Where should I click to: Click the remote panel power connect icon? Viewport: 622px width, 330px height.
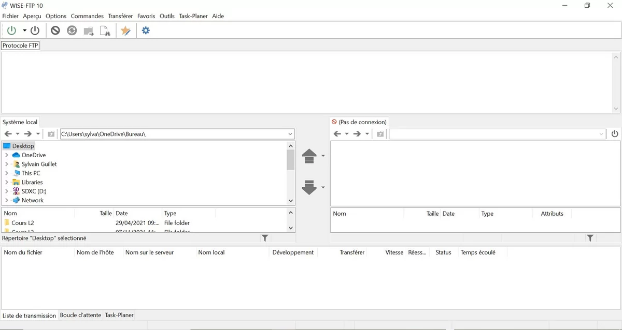615,134
